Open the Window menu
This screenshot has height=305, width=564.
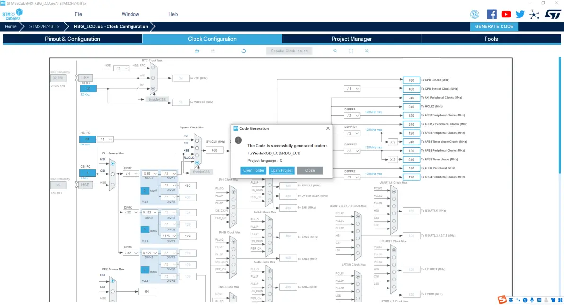pos(130,14)
